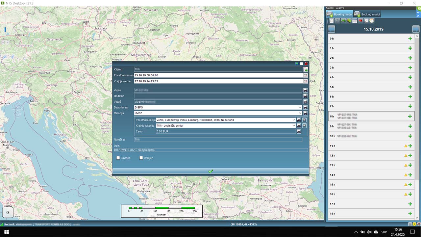The width and height of the screenshot is (421, 237).
Task: Confirm booking with green checkmark button
Action: coord(210,171)
